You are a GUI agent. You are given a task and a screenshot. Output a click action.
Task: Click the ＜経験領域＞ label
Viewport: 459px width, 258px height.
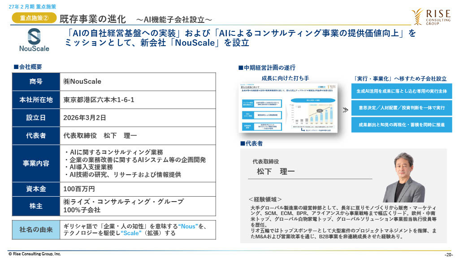click(x=265, y=199)
